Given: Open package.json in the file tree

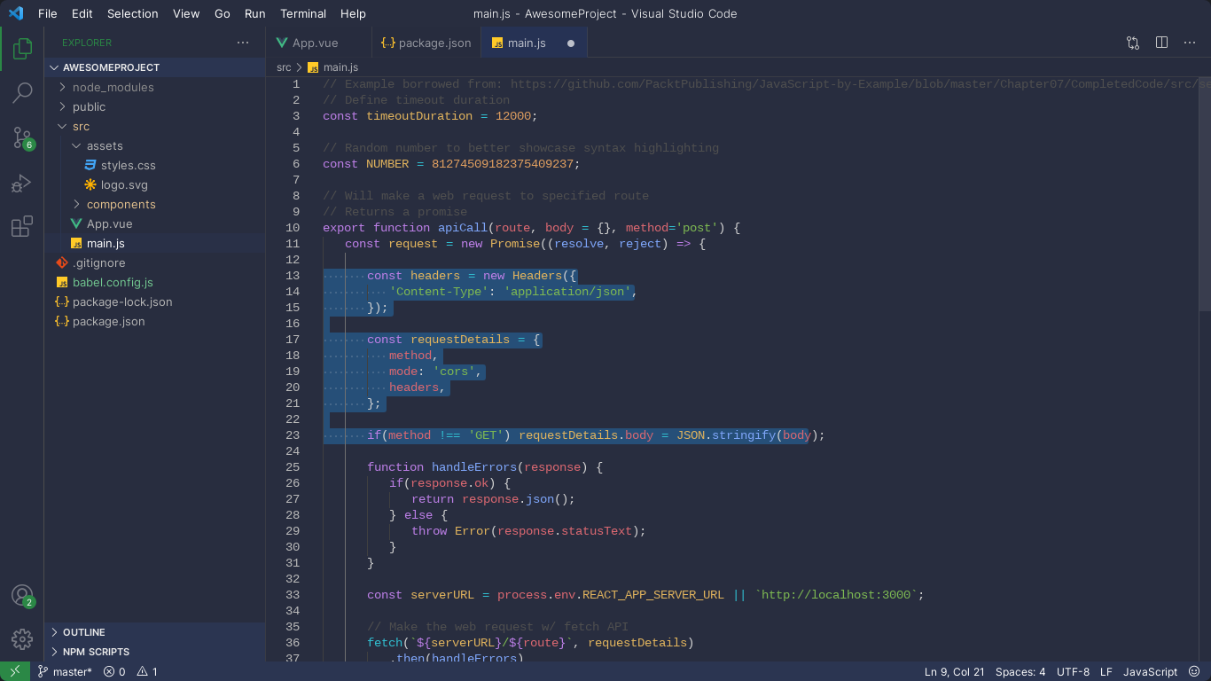Looking at the screenshot, I should point(155,321).
